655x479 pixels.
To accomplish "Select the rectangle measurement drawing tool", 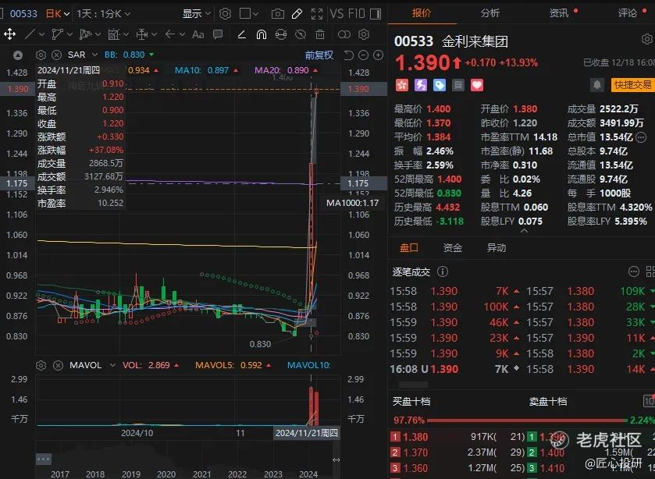I will tap(113, 34).
